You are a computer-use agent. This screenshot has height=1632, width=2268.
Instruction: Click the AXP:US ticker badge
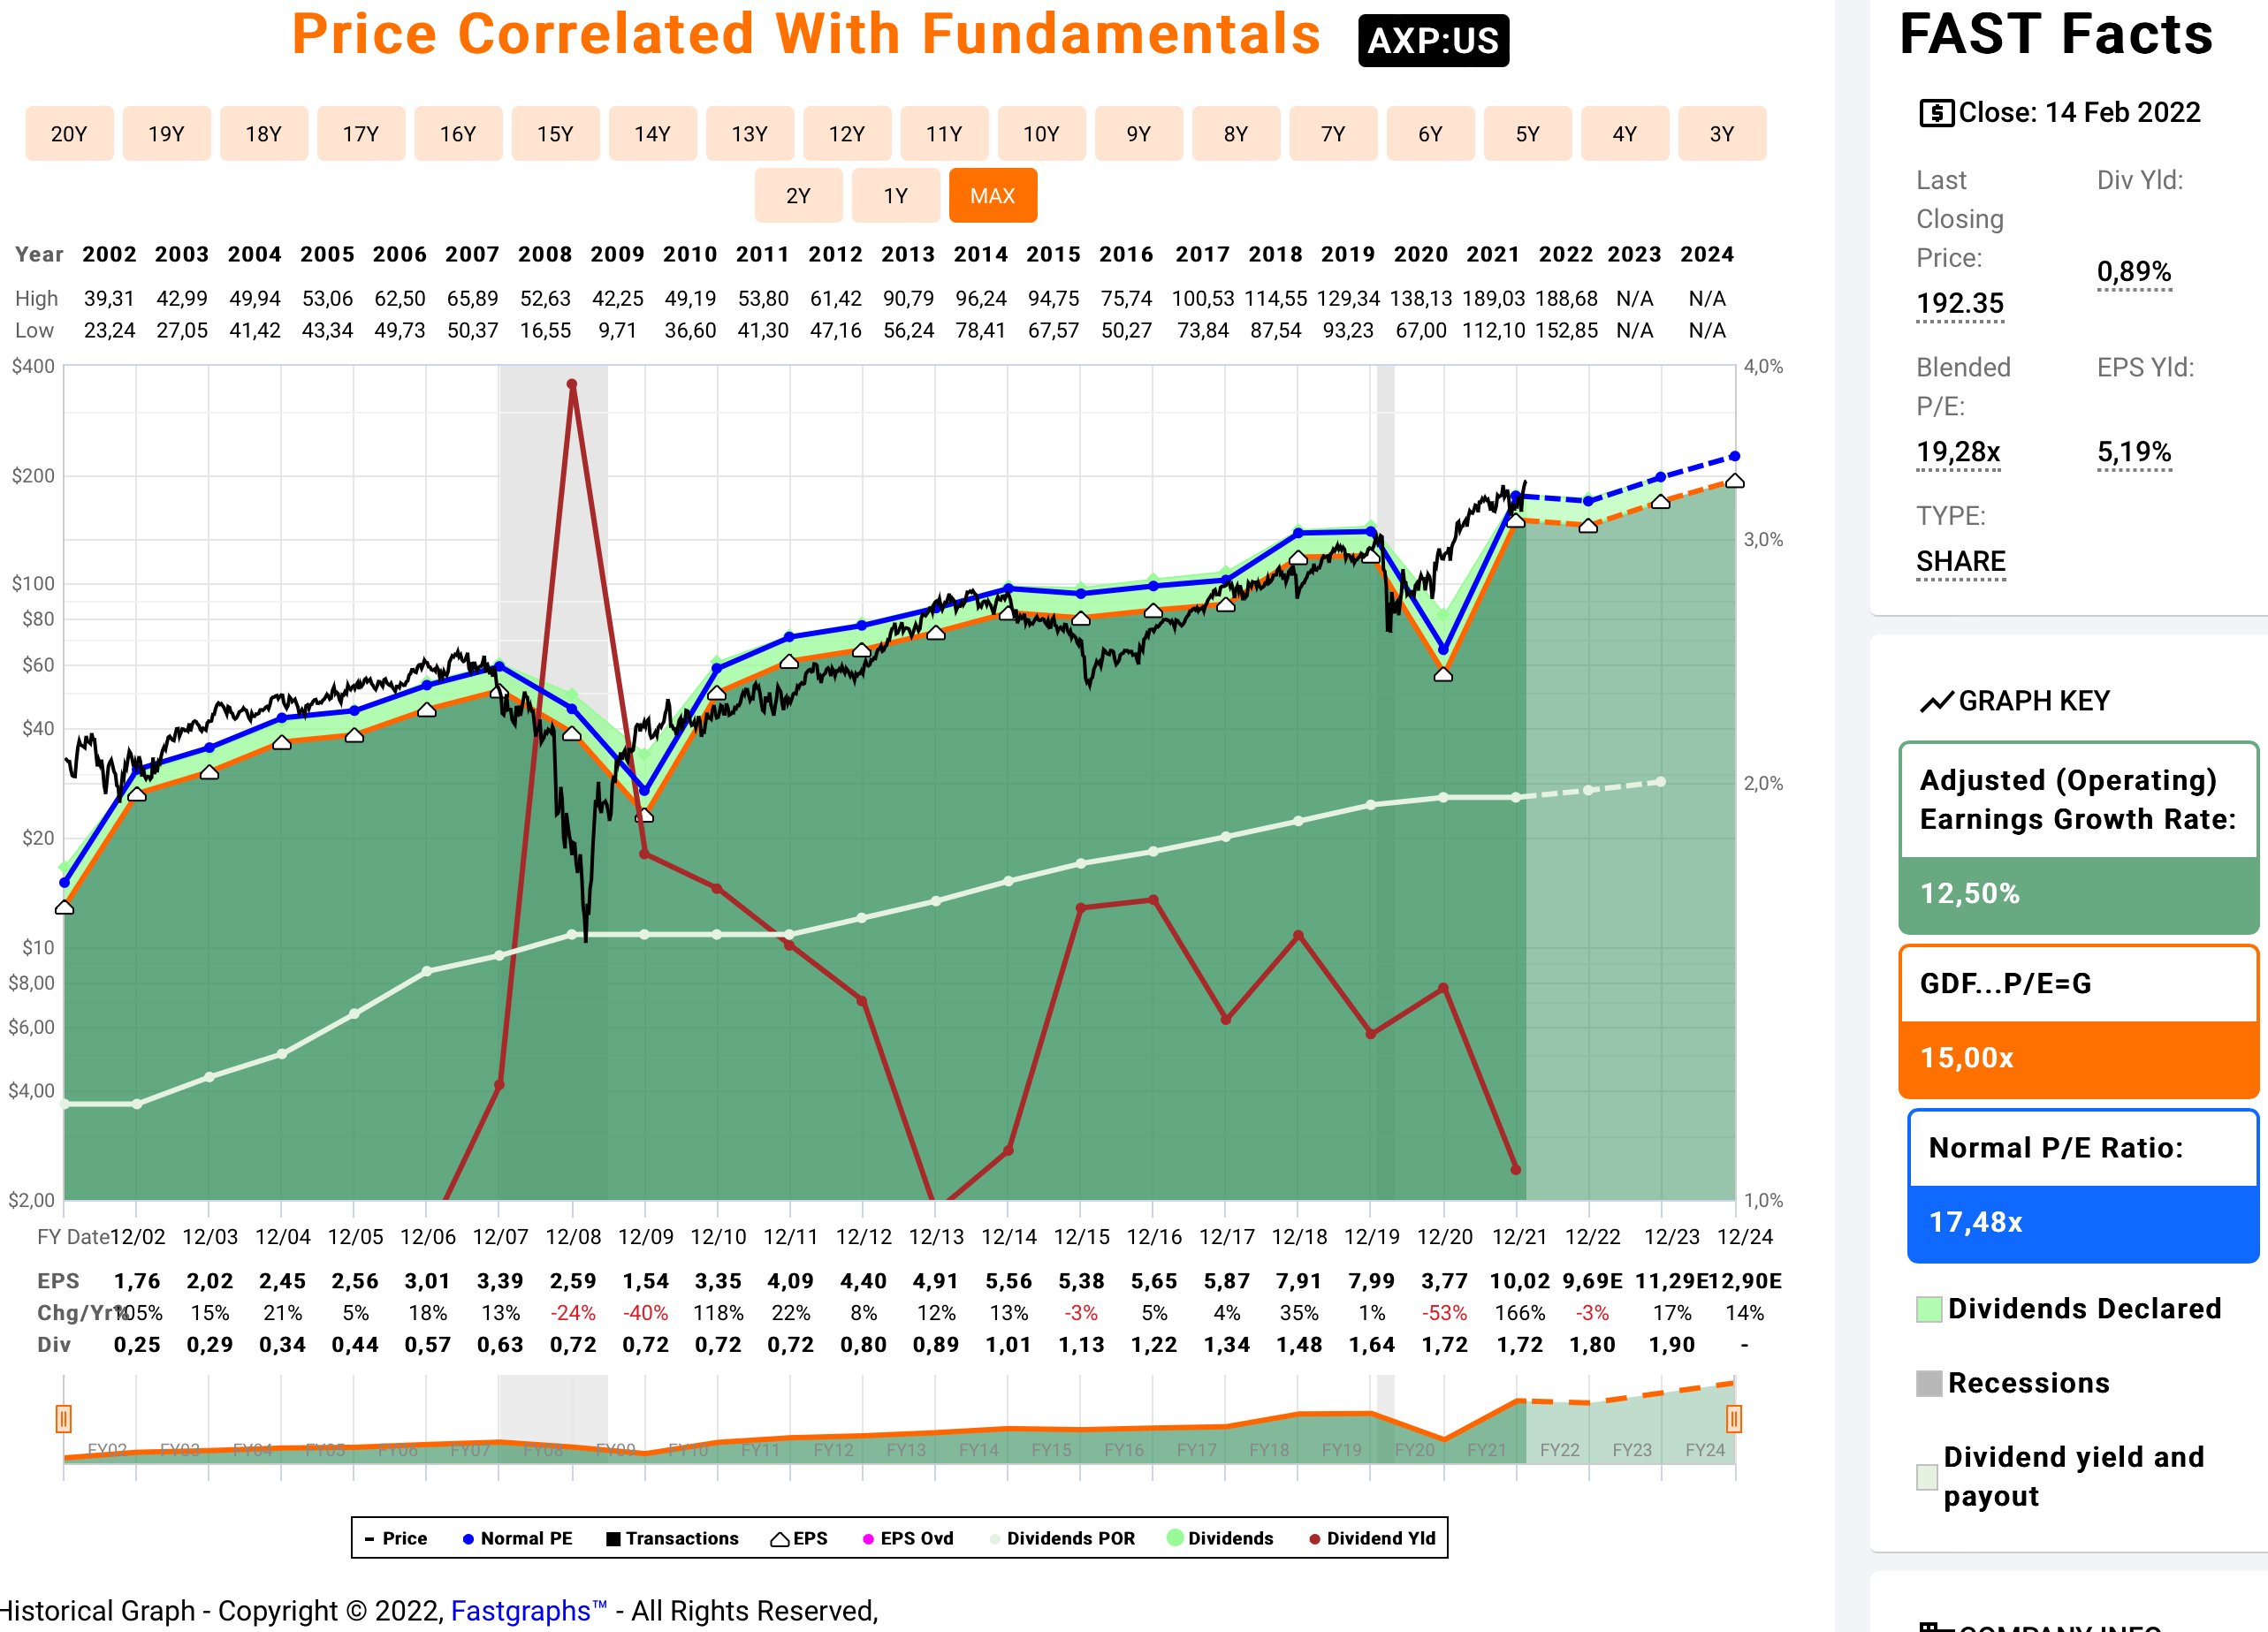[x=1432, y=41]
